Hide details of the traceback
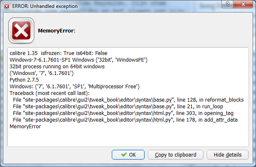The width and height of the screenshot is (256, 167). tap(228, 155)
